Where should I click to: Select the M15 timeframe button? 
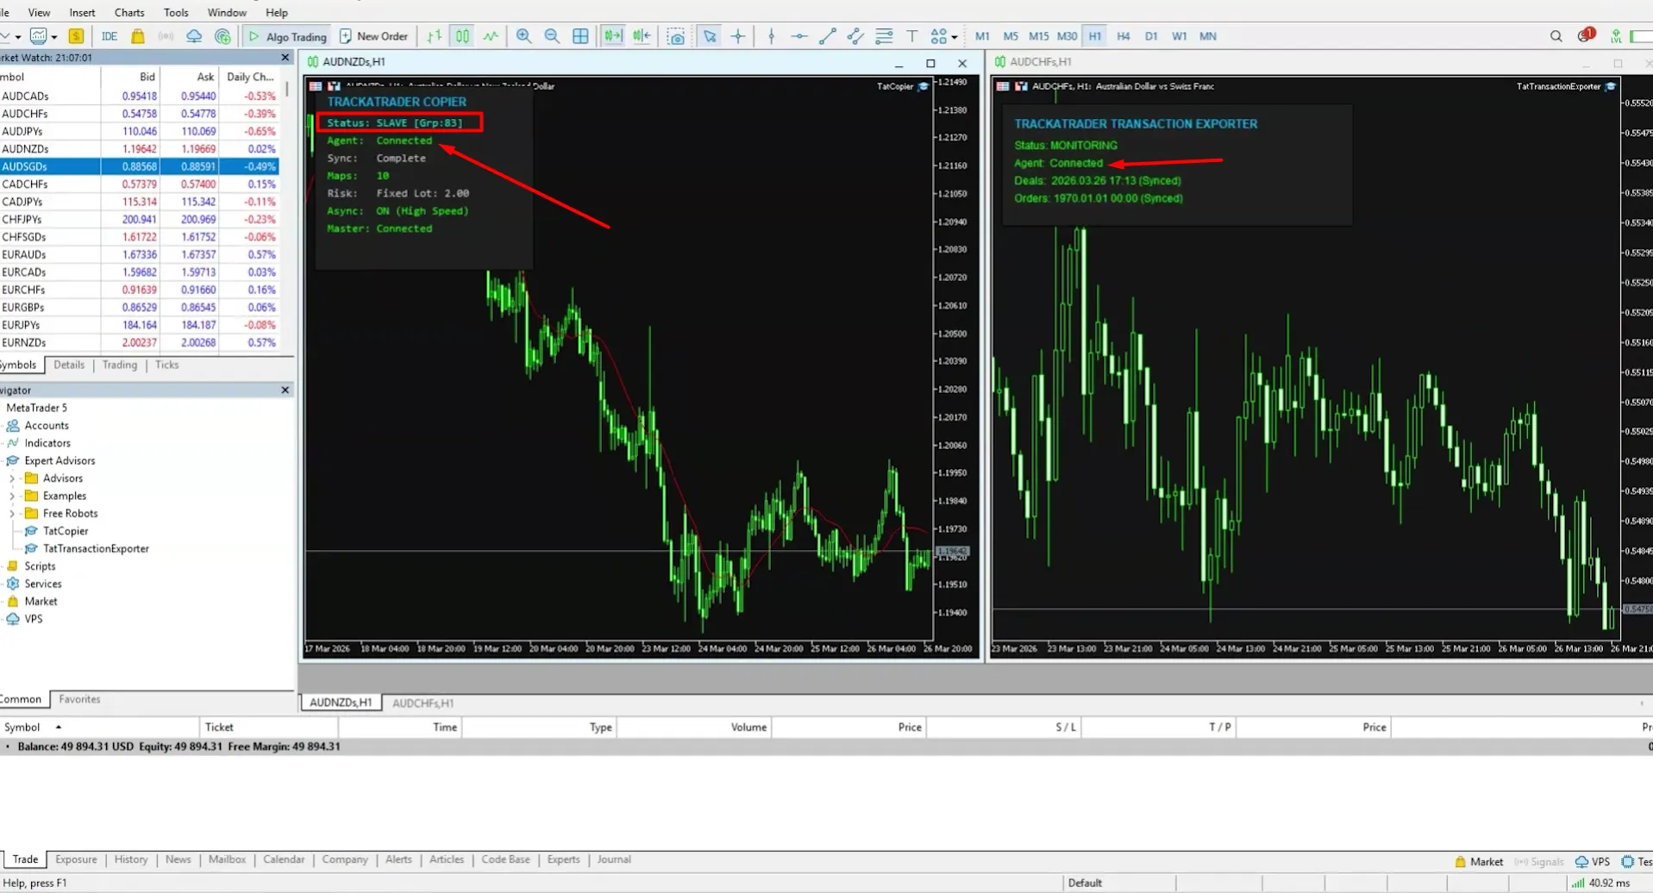click(1038, 36)
